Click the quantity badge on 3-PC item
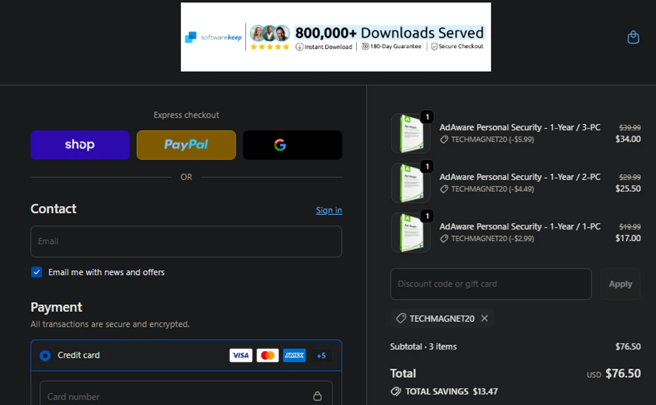 [427, 117]
